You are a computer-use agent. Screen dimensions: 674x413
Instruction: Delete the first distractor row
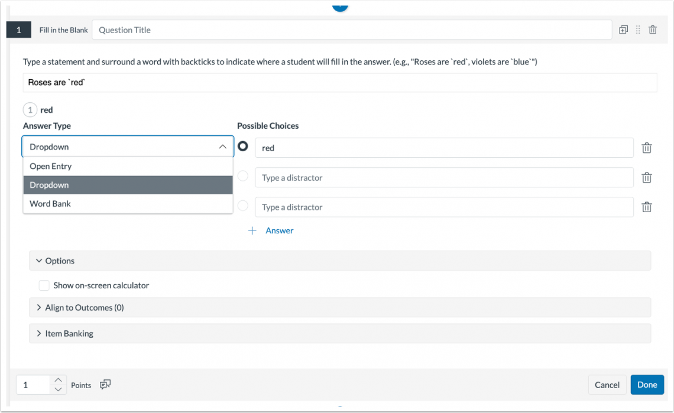[646, 177]
